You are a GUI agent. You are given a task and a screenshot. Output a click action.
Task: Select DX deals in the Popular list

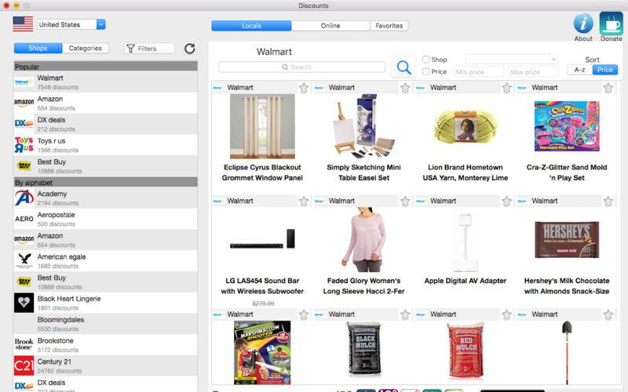(x=105, y=124)
